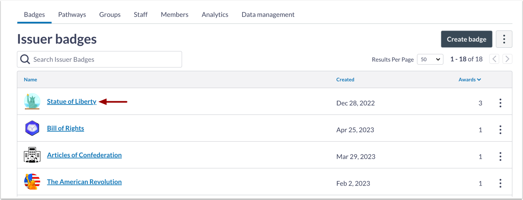The height and width of the screenshot is (200, 523).
Task: Go to previous results page arrow
Action: 494,59
